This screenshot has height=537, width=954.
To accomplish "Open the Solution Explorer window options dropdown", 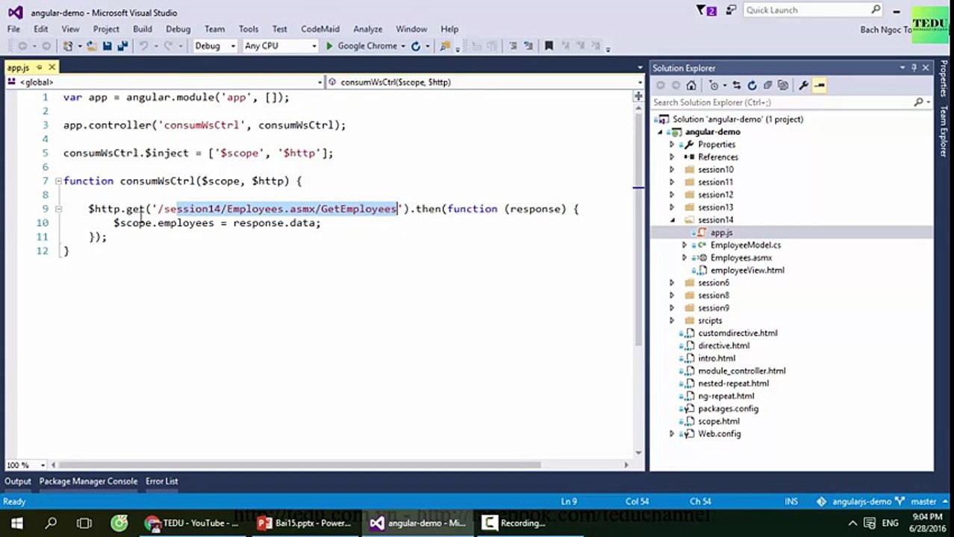I will pos(902,68).
